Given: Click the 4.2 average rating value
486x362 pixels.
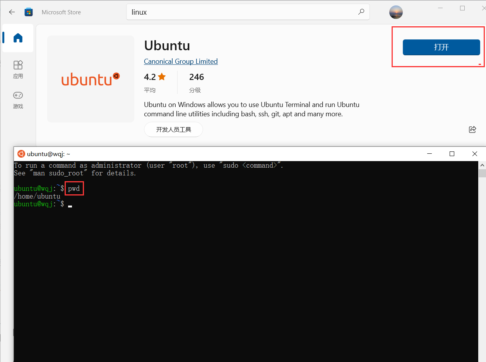Looking at the screenshot, I should [x=150, y=77].
